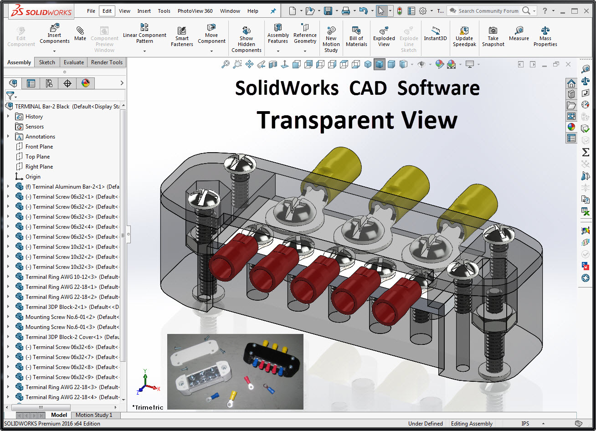This screenshot has height=431, width=596.
Task: Click Show Hidden Components
Action: pyautogui.click(x=246, y=39)
